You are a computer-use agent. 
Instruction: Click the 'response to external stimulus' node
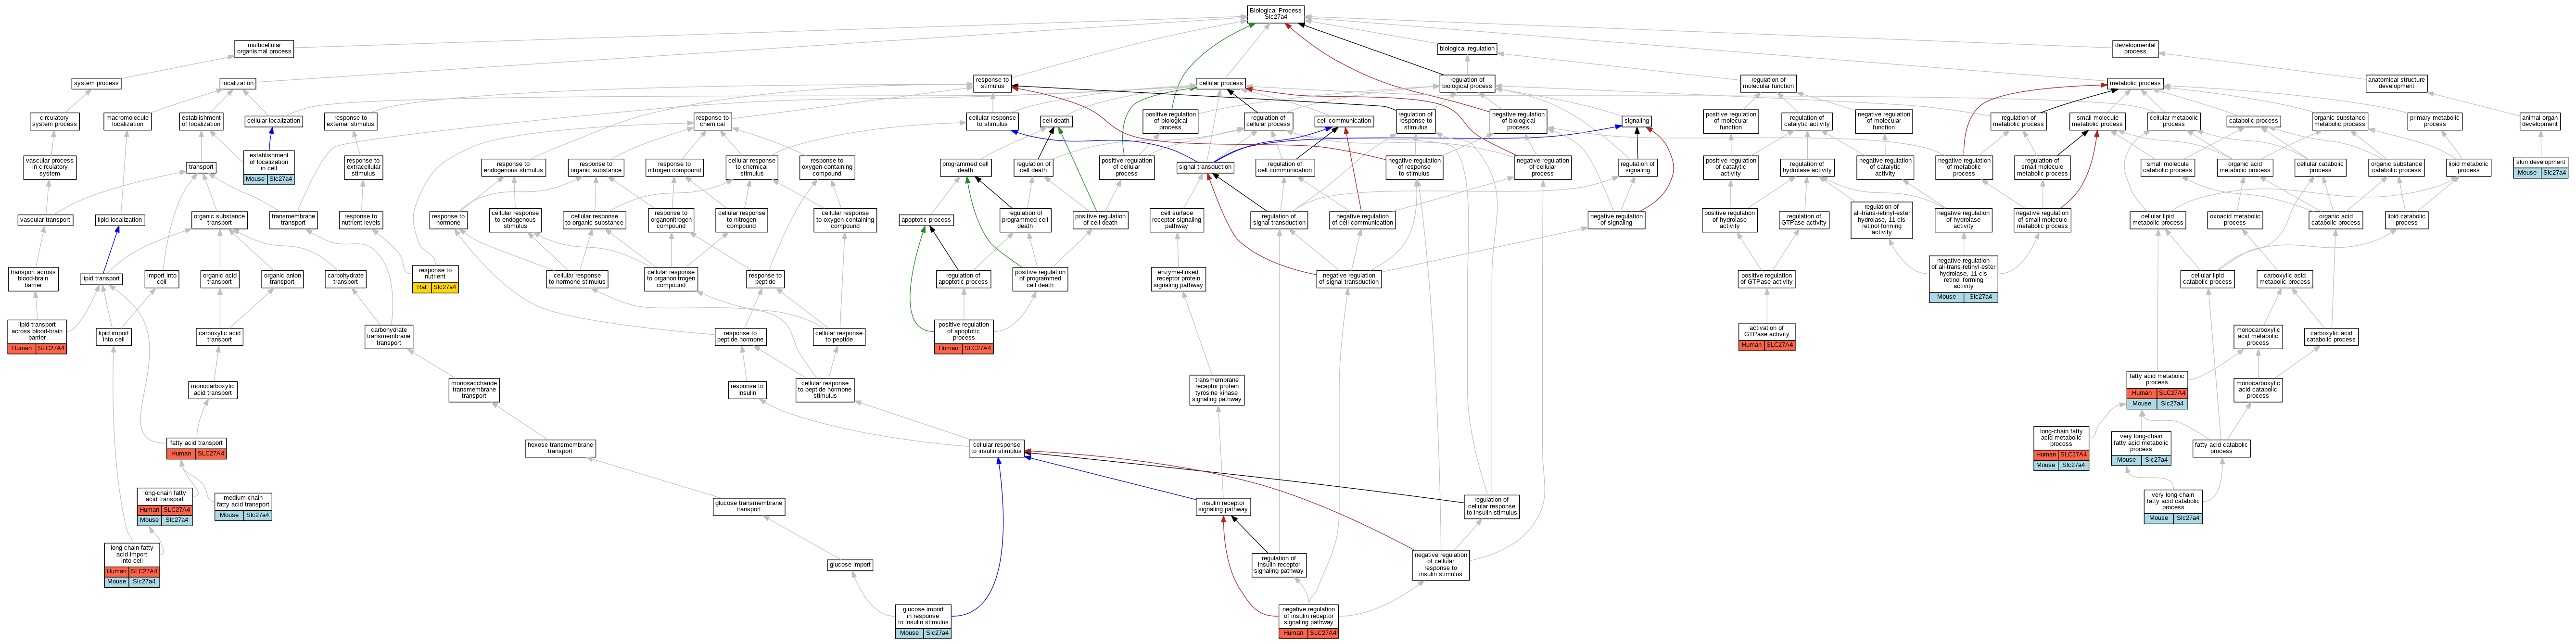350,121
